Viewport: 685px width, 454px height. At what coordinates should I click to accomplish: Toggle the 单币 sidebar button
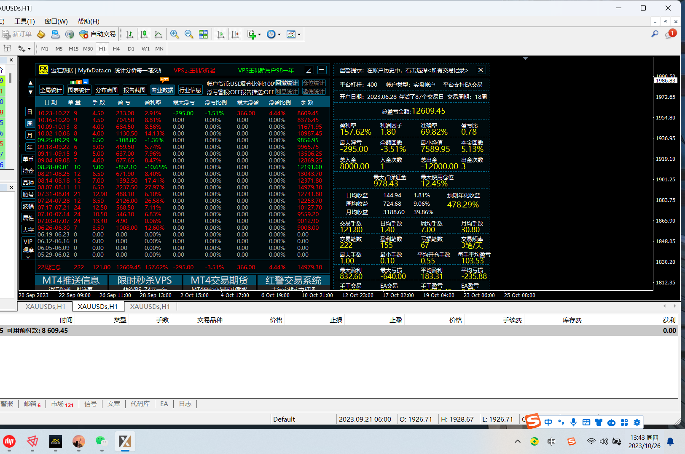point(28,159)
